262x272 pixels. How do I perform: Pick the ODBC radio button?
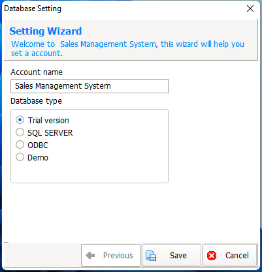pyautogui.click(x=20, y=145)
